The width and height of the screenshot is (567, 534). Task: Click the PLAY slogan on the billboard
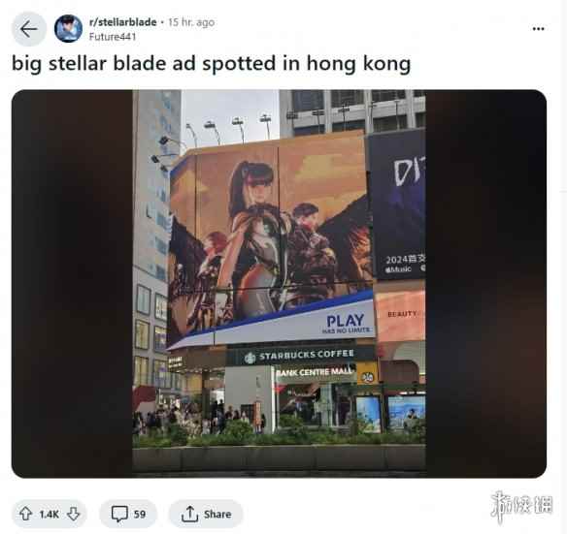tap(346, 323)
